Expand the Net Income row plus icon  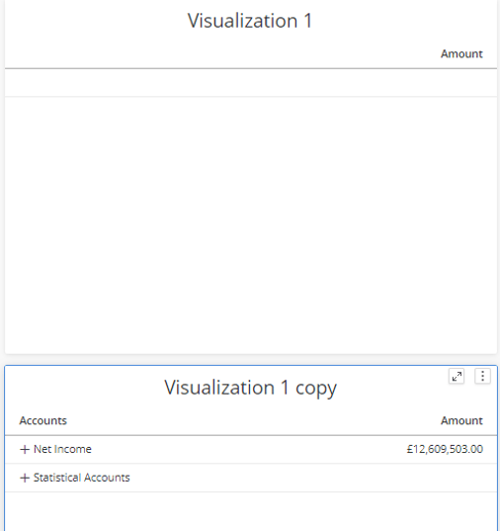tap(25, 449)
